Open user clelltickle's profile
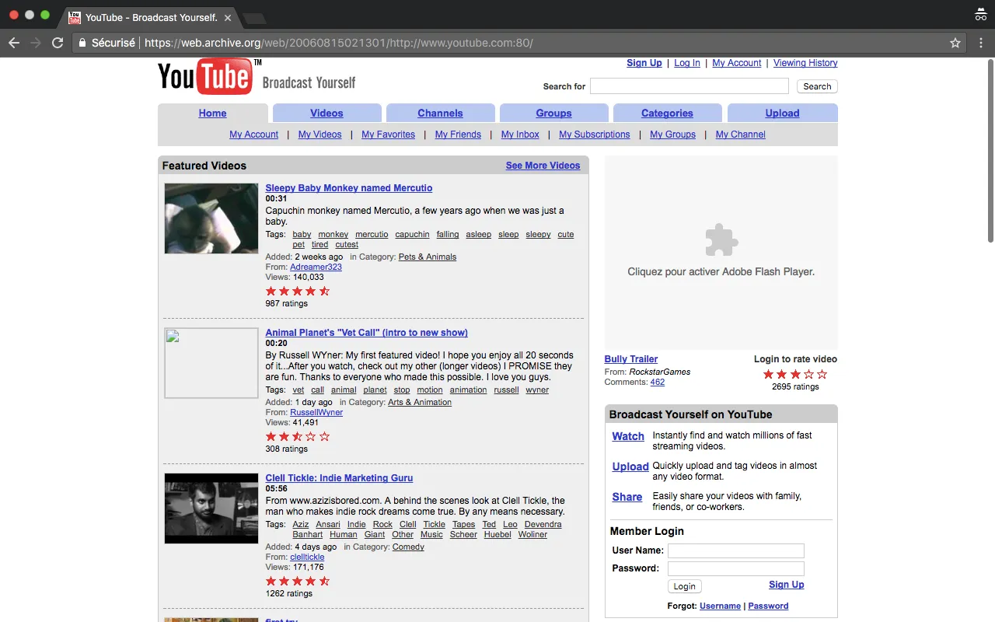 click(307, 557)
